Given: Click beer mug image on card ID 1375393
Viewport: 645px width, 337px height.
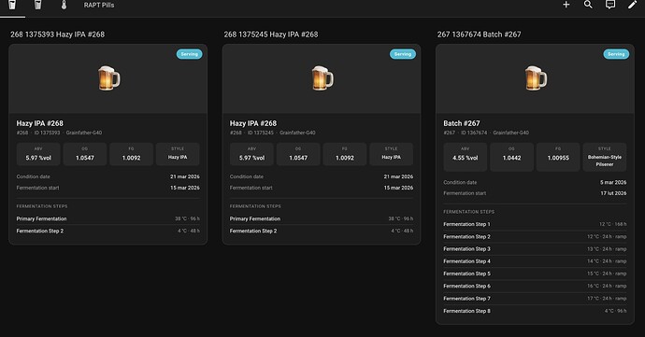Looking at the screenshot, I should (x=108, y=78).
